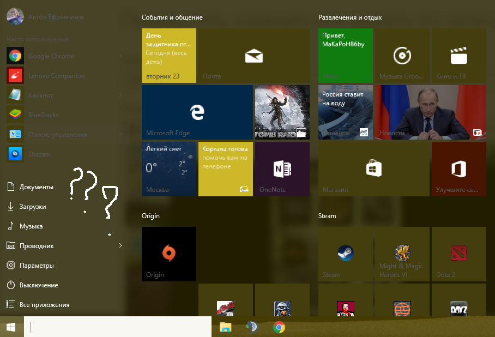Click the red Office 'Улучшите св...' tile
The image size is (495, 337).
(x=459, y=169)
